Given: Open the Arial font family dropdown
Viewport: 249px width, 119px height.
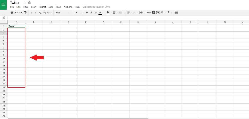Looking at the screenshot, I should 62,12.
